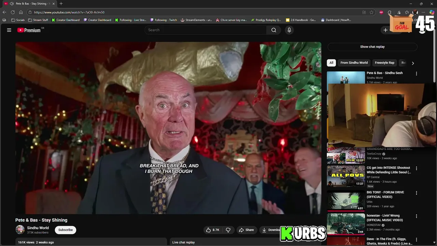Open the BIG TONY - FORUM DRIVE title
The image size is (437, 246).
point(385,195)
